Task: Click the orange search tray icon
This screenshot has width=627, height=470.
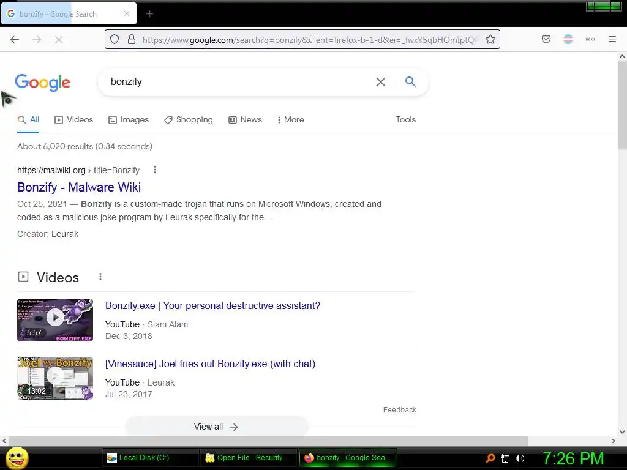Action: tap(490, 458)
